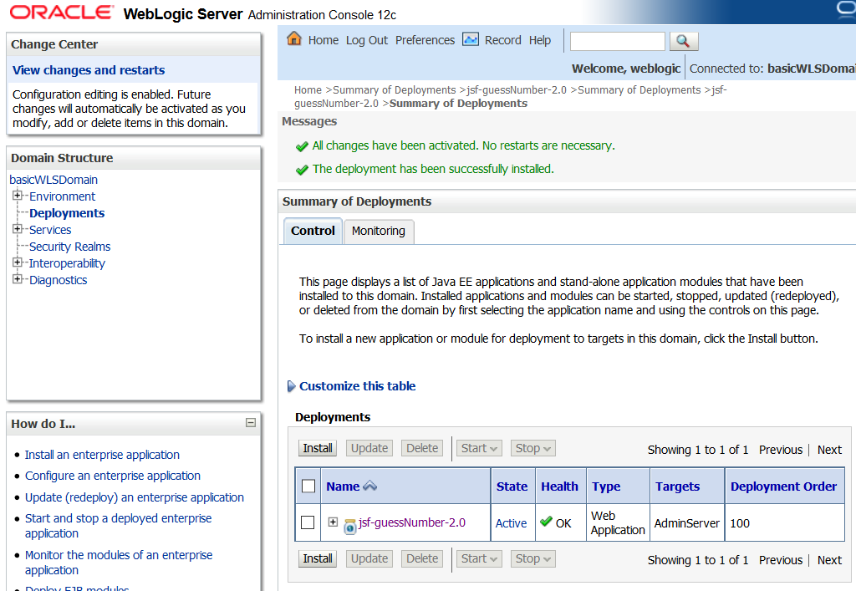
Task: Select Security Realms in Domain Structure
Action: point(70,247)
